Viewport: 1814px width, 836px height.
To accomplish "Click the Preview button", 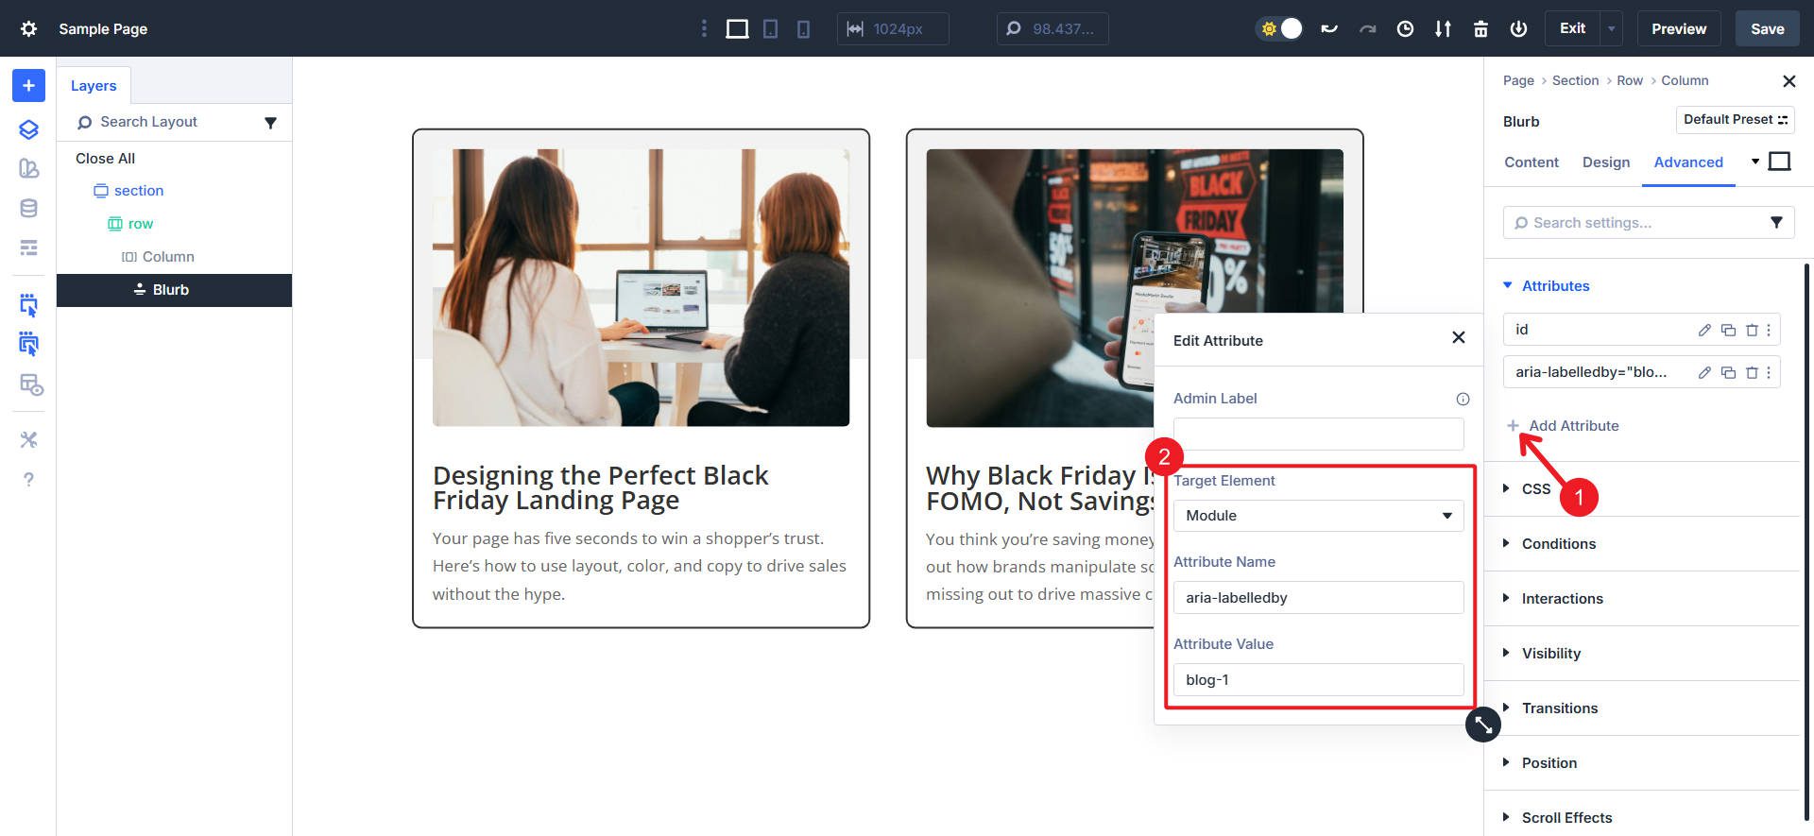I will tap(1679, 28).
